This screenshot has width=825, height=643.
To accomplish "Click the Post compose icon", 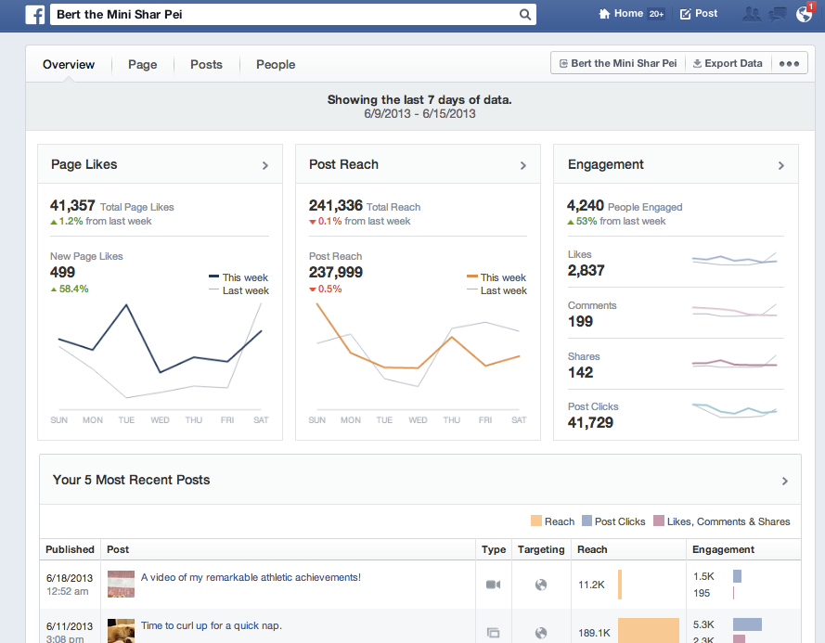I will pyautogui.click(x=685, y=14).
